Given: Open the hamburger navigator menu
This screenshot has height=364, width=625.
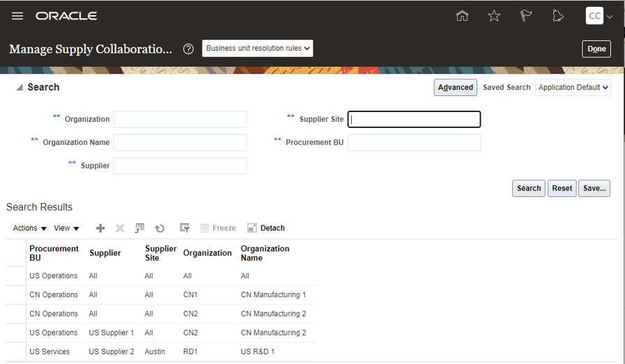Looking at the screenshot, I should coord(17,16).
